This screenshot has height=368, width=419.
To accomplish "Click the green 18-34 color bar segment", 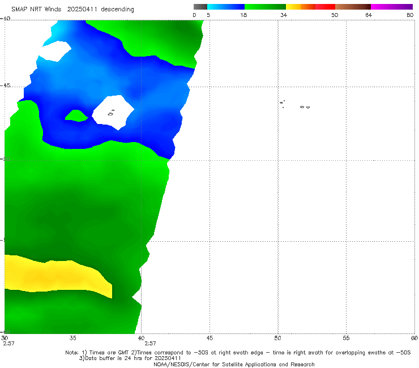I will pyautogui.click(x=265, y=7).
